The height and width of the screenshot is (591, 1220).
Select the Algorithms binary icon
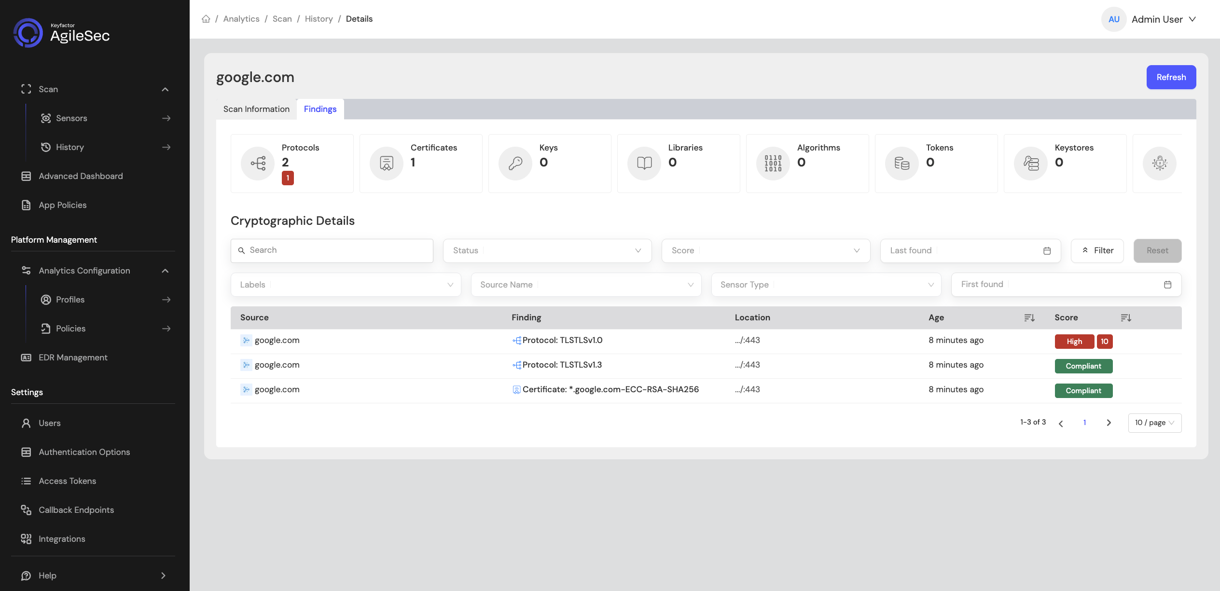click(773, 163)
